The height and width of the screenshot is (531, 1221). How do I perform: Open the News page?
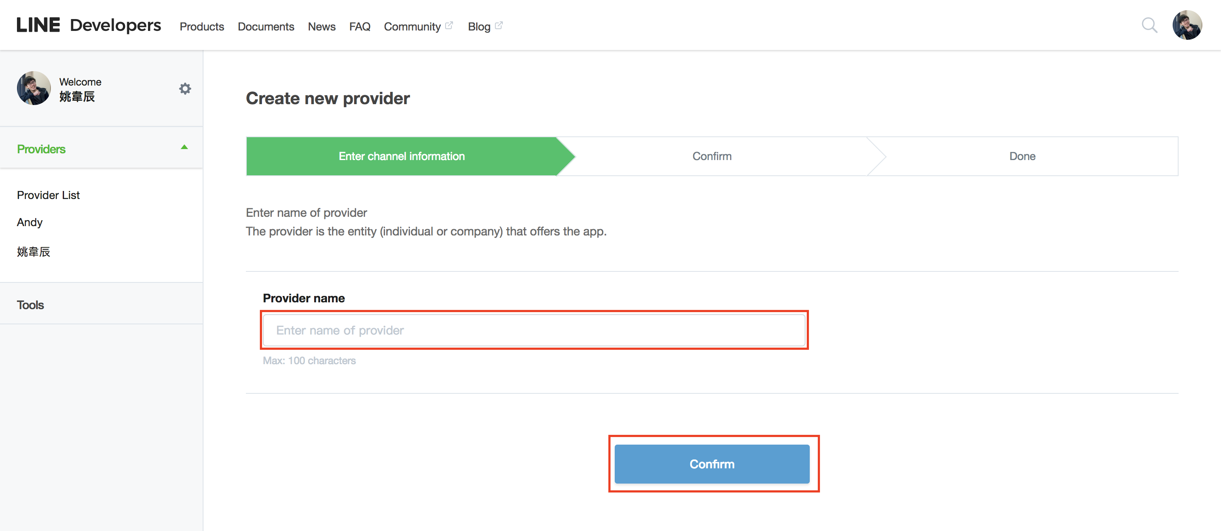322,27
